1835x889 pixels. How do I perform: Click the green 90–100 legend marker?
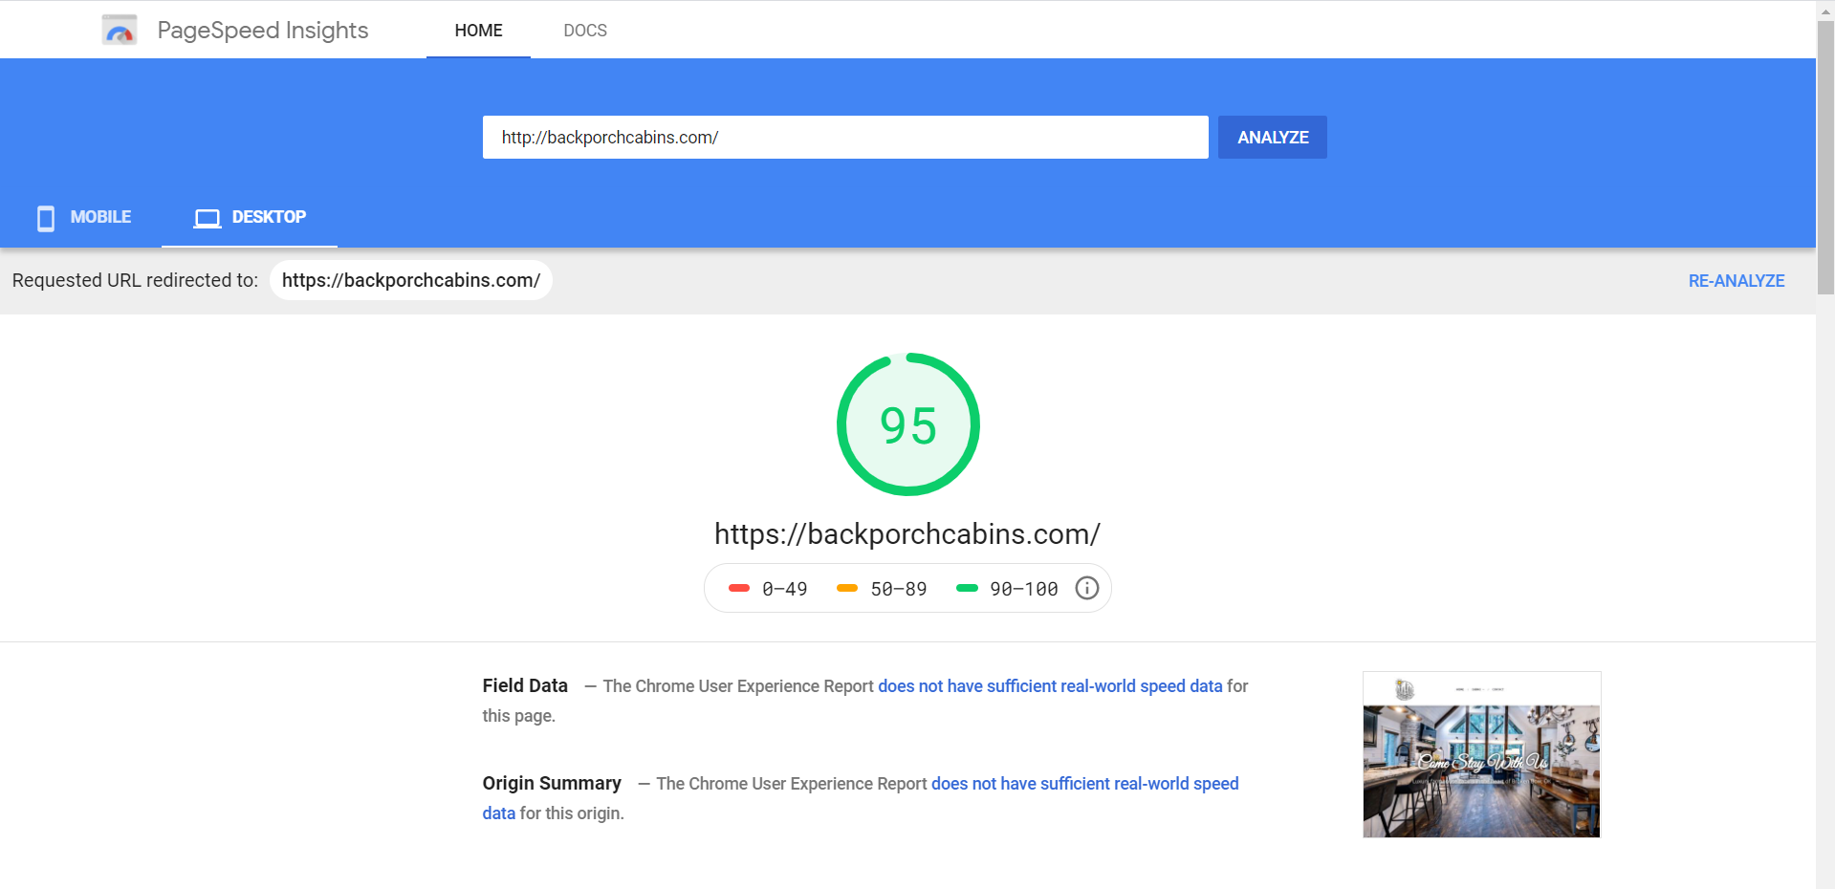967,588
